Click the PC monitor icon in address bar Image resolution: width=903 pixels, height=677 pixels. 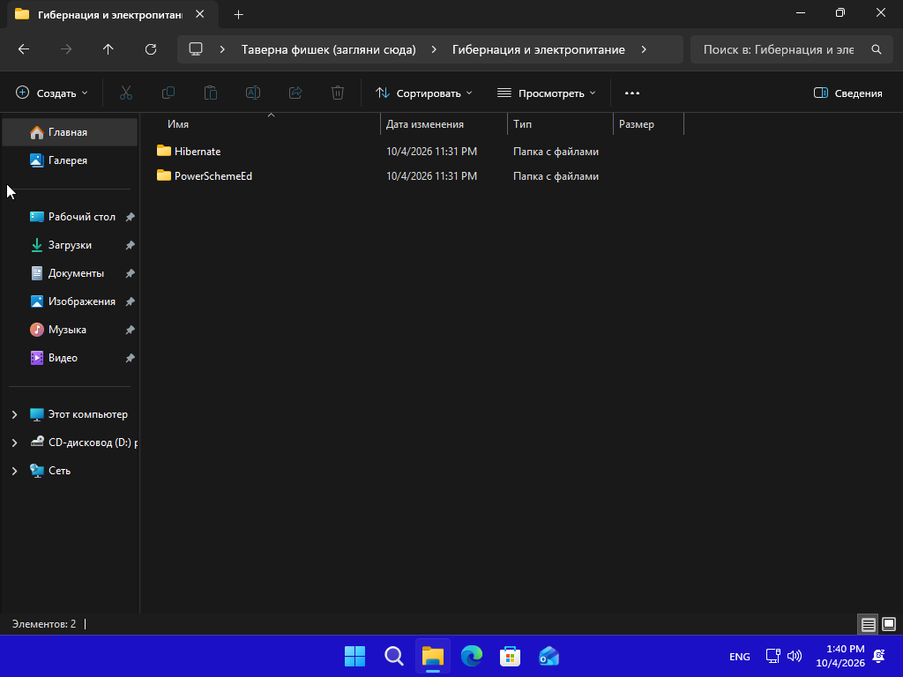196,49
